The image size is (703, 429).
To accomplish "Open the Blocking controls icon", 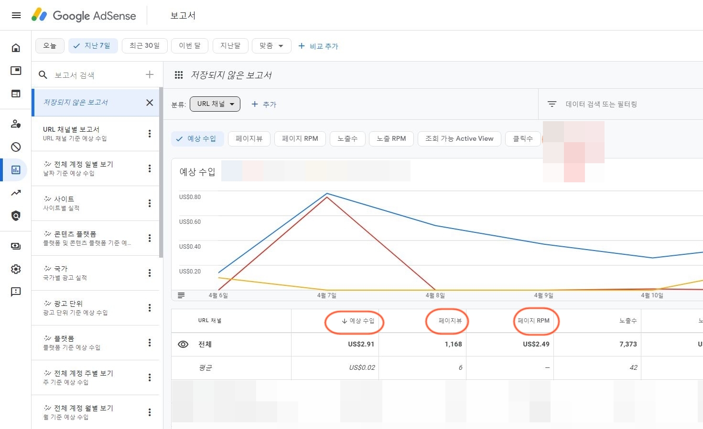I will (16, 147).
